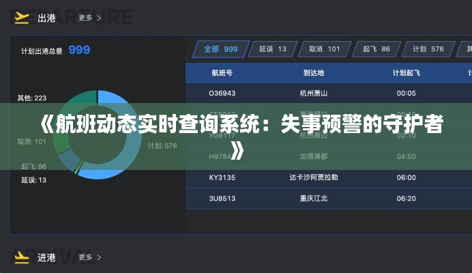Image resolution: width=472 pixels, height=273 pixels.
Task: Expand 更多 next to 进港 header
Action: pos(90,257)
